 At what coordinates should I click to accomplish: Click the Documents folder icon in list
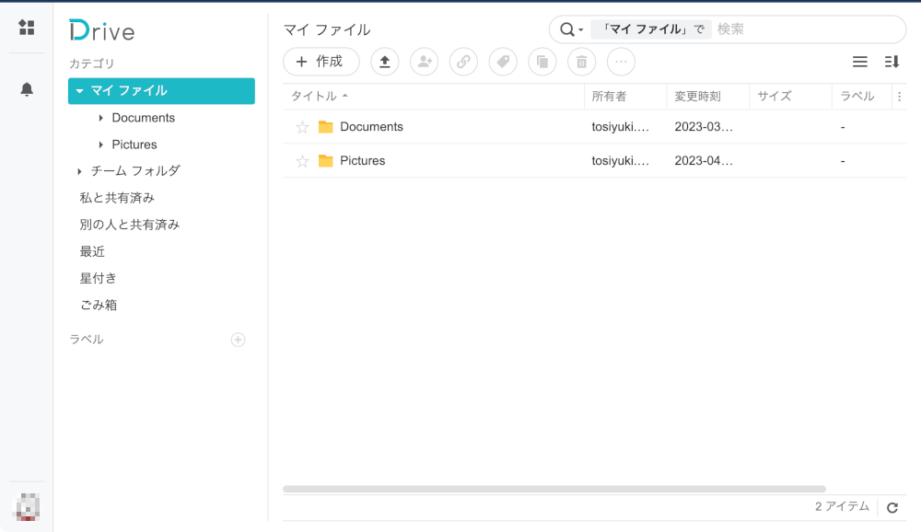point(325,127)
